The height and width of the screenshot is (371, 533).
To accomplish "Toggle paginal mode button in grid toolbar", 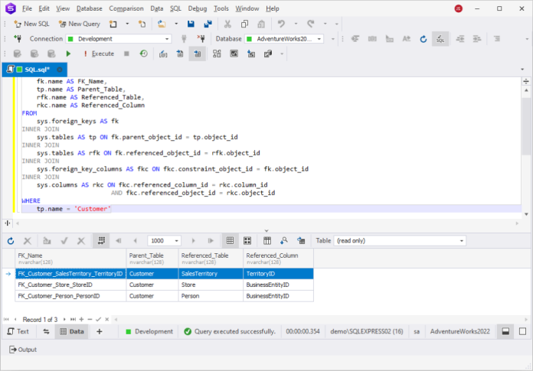I will click(102, 240).
